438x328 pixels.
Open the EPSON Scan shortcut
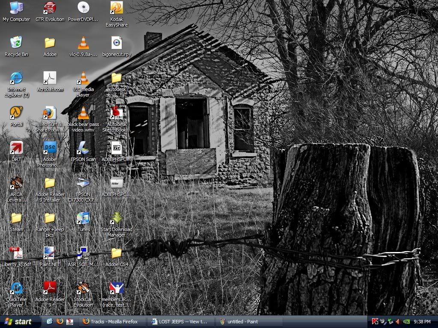(83, 148)
